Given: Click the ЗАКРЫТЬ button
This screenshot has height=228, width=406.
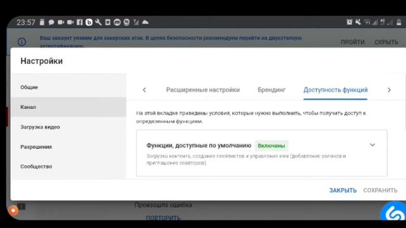Looking at the screenshot, I should click(x=343, y=190).
